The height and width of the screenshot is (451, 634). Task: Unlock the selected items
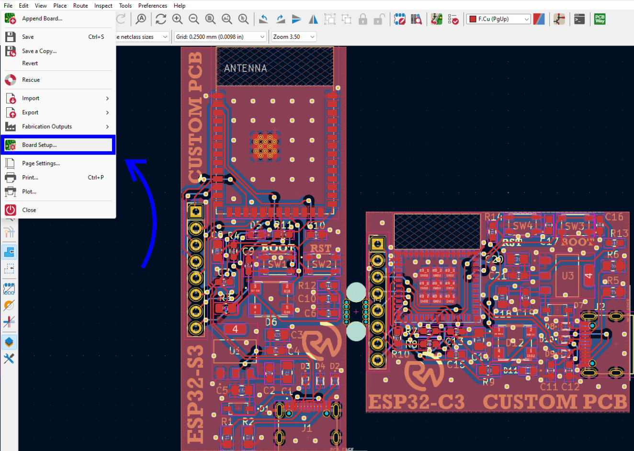pos(379,19)
